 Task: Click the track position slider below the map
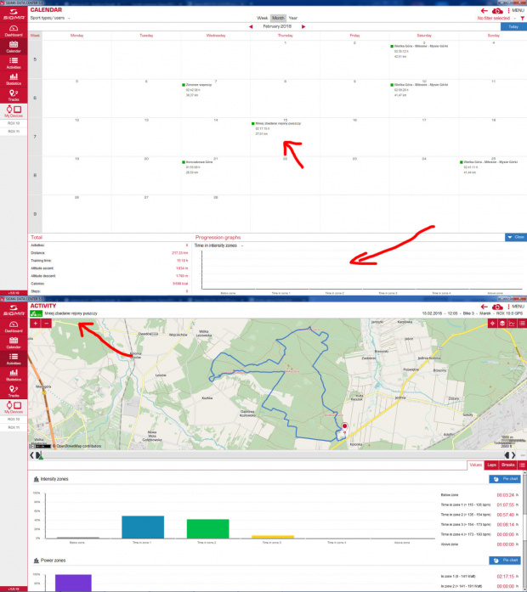(38, 455)
